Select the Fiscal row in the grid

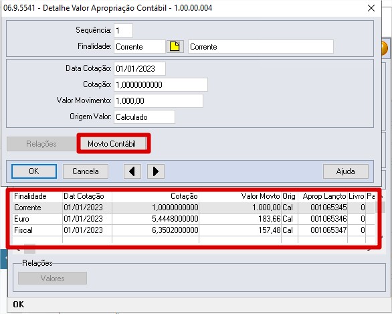(194, 230)
